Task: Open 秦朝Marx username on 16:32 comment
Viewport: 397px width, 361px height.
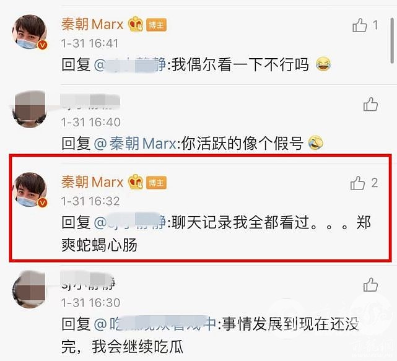Action: [92, 182]
